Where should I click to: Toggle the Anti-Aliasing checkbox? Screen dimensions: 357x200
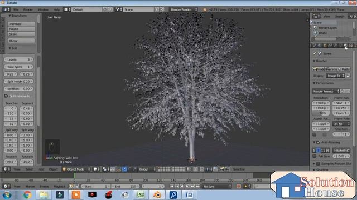[x=319, y=142]
